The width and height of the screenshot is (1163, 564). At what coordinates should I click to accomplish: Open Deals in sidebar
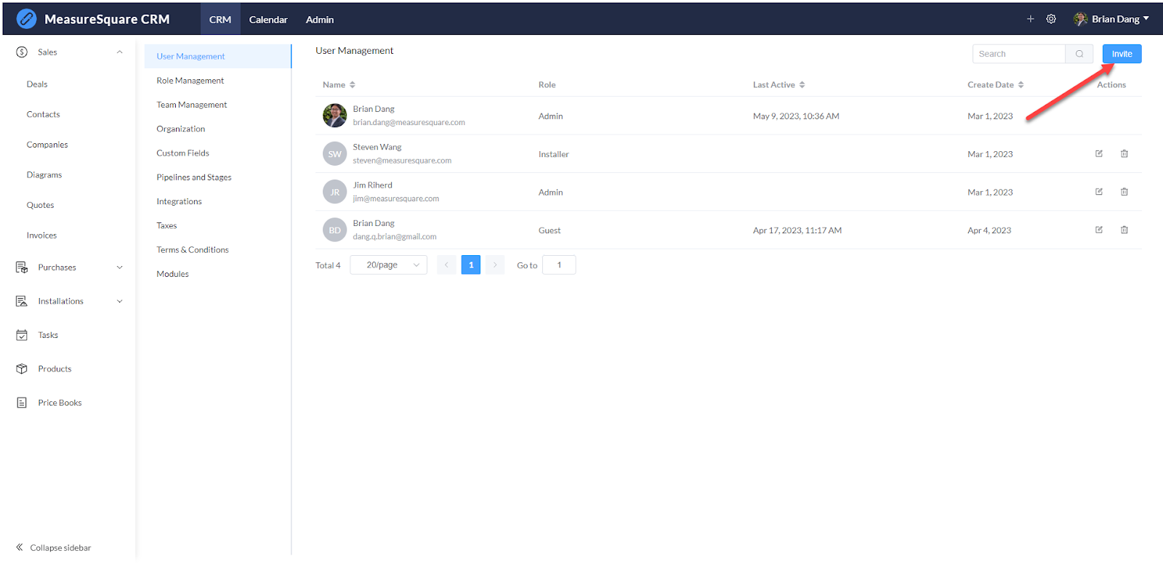click(x=37, y=84)
